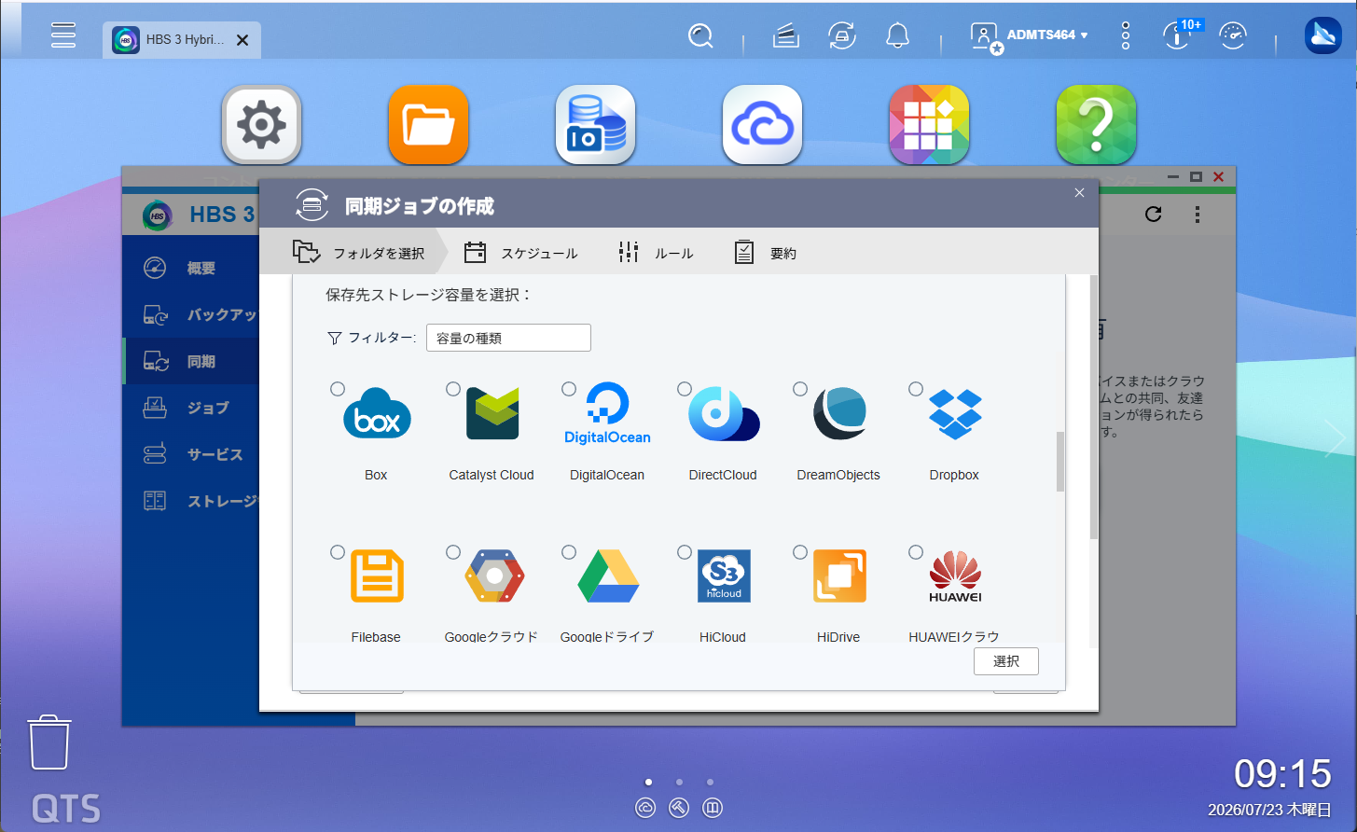
Task: Click the storage list scrollbar thumb
Action: [1060, 461]
